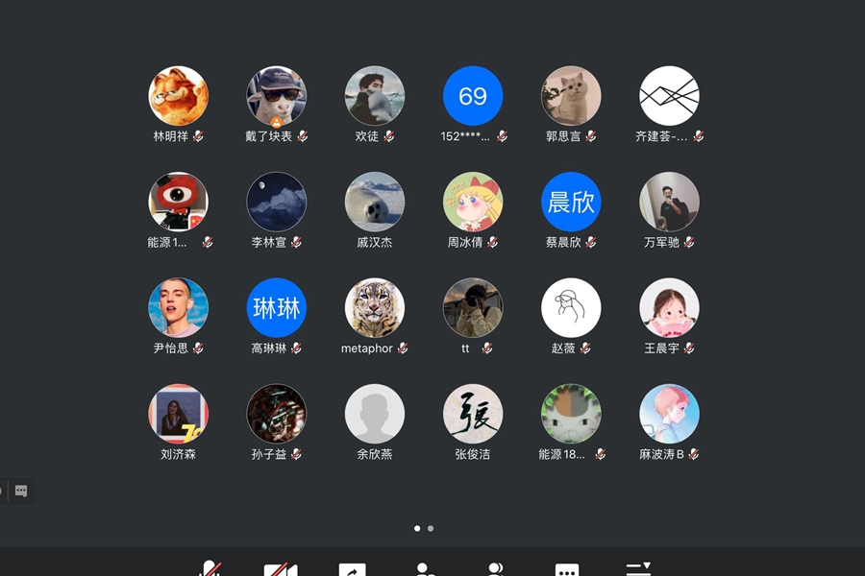The width and height of the screenshot is (865, 576).
Task: Expand the more menu with the dropdown arrow
Action: (x=638, y=568)
